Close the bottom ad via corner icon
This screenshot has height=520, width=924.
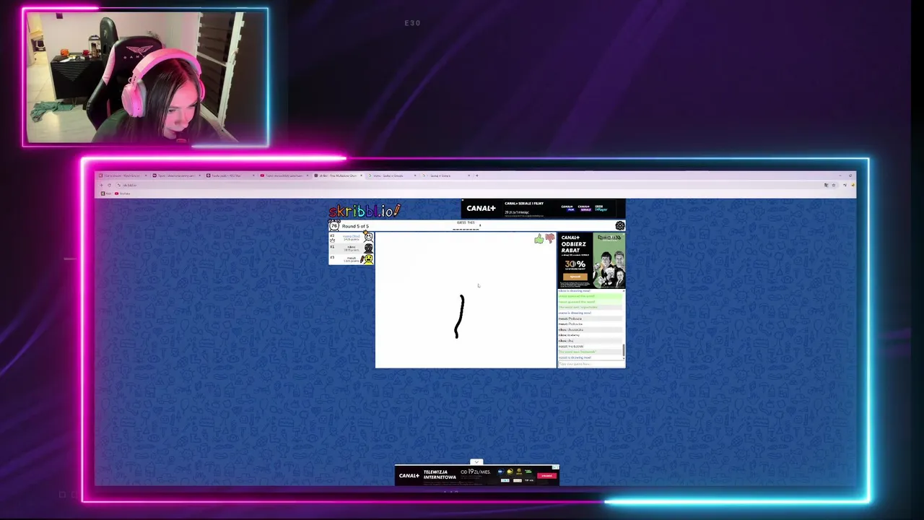pyautogui.click(x=556, y=467)
